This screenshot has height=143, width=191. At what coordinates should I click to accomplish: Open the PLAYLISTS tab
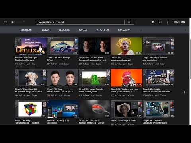pos(64,30)
